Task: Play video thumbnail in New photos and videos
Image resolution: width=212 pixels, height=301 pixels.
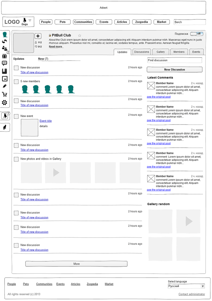Action: tap(56, 173)
